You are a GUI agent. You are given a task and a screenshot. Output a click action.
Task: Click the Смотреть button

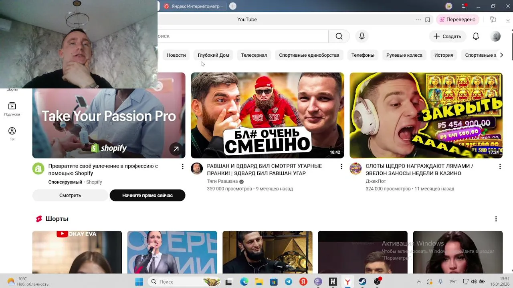(70, 195)
